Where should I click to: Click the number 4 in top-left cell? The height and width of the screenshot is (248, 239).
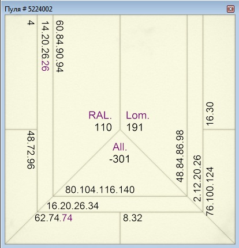(x=31, y=23)
